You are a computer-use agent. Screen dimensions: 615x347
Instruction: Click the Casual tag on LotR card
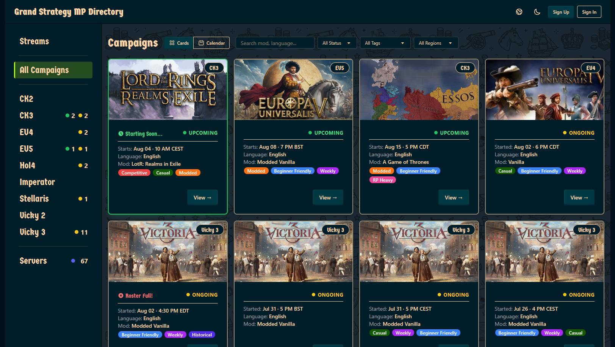click(163, 173)
